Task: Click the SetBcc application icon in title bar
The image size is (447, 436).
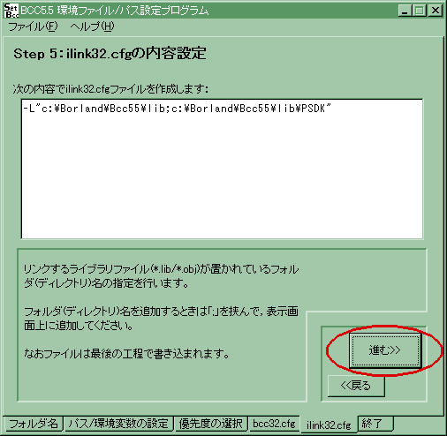Action: (11, 11)
